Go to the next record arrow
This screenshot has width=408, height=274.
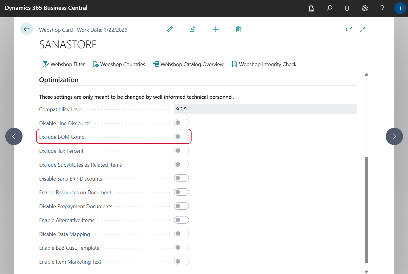pyautogui.click(x=394, y=136)
